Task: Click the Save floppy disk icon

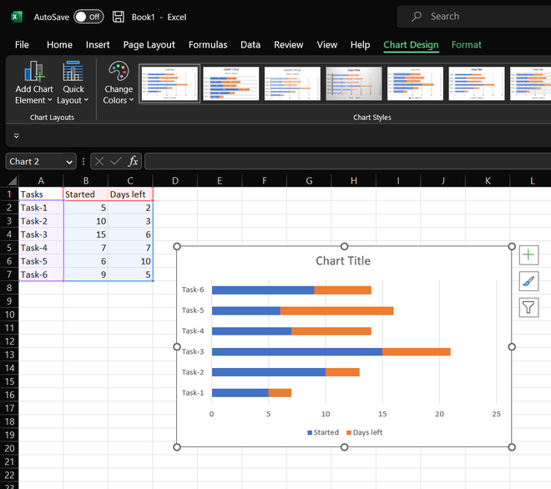Action: [x=118, y=17]
